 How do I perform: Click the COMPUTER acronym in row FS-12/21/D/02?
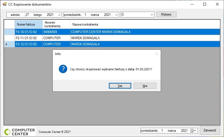[x=56, y=44]
